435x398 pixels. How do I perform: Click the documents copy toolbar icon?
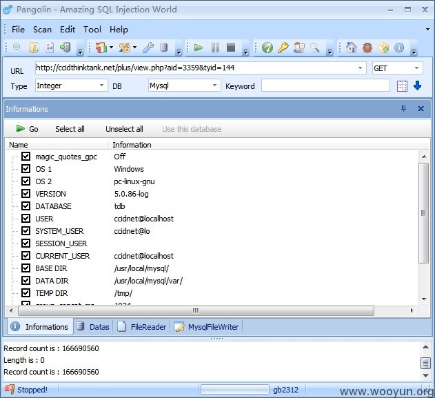pos(34,48)
